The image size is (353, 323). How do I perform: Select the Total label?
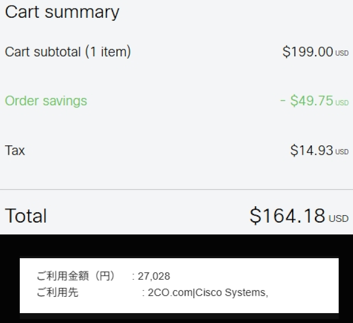[x=26, y=216]
